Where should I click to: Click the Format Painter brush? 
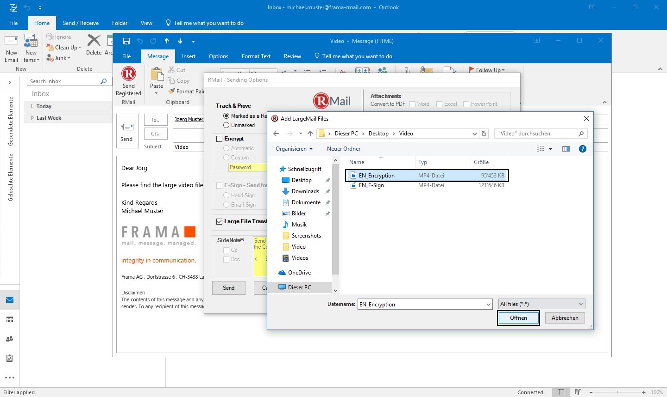pyautogui.click(x=186, y=91)
